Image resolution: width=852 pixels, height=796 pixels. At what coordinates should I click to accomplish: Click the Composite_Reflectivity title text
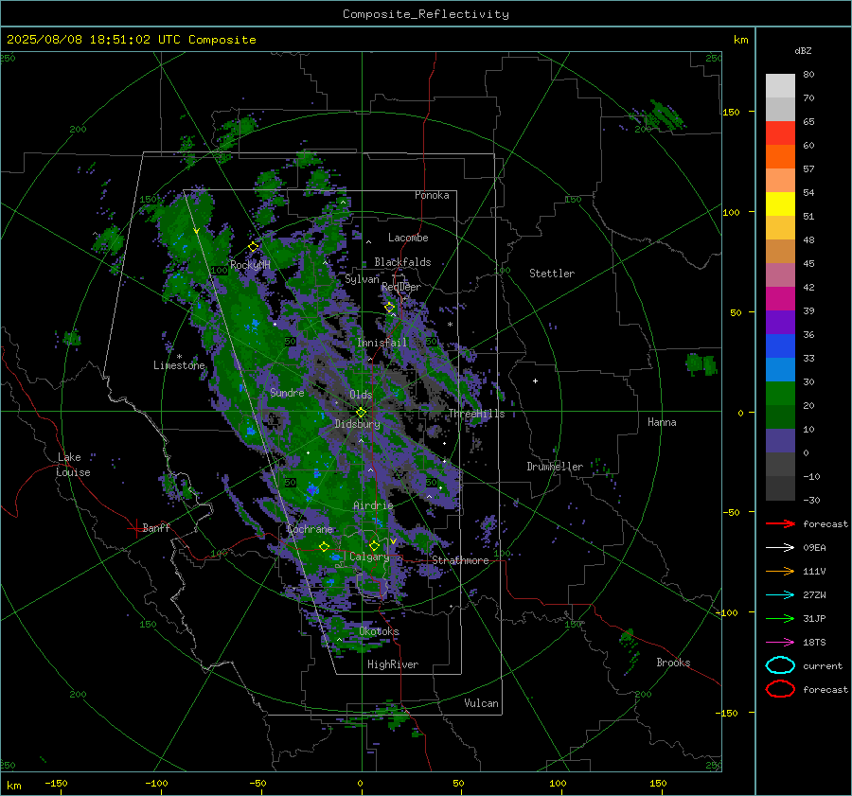(426, 14)
